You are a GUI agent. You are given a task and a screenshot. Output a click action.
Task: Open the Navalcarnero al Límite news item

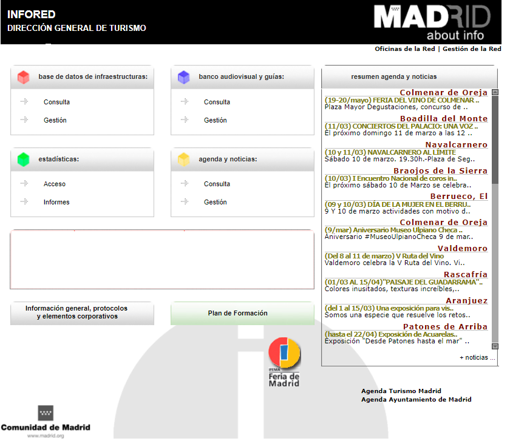pyautogui.click(x=390, y=152)
